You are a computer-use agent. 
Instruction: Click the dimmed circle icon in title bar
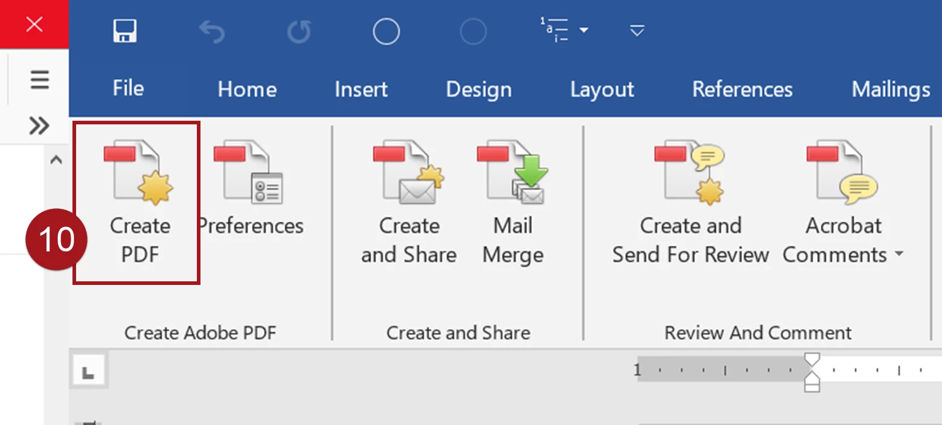473,31
